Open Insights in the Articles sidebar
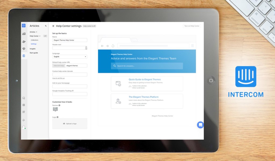Viewport: 275px width, 161px height. click(32, 49)
